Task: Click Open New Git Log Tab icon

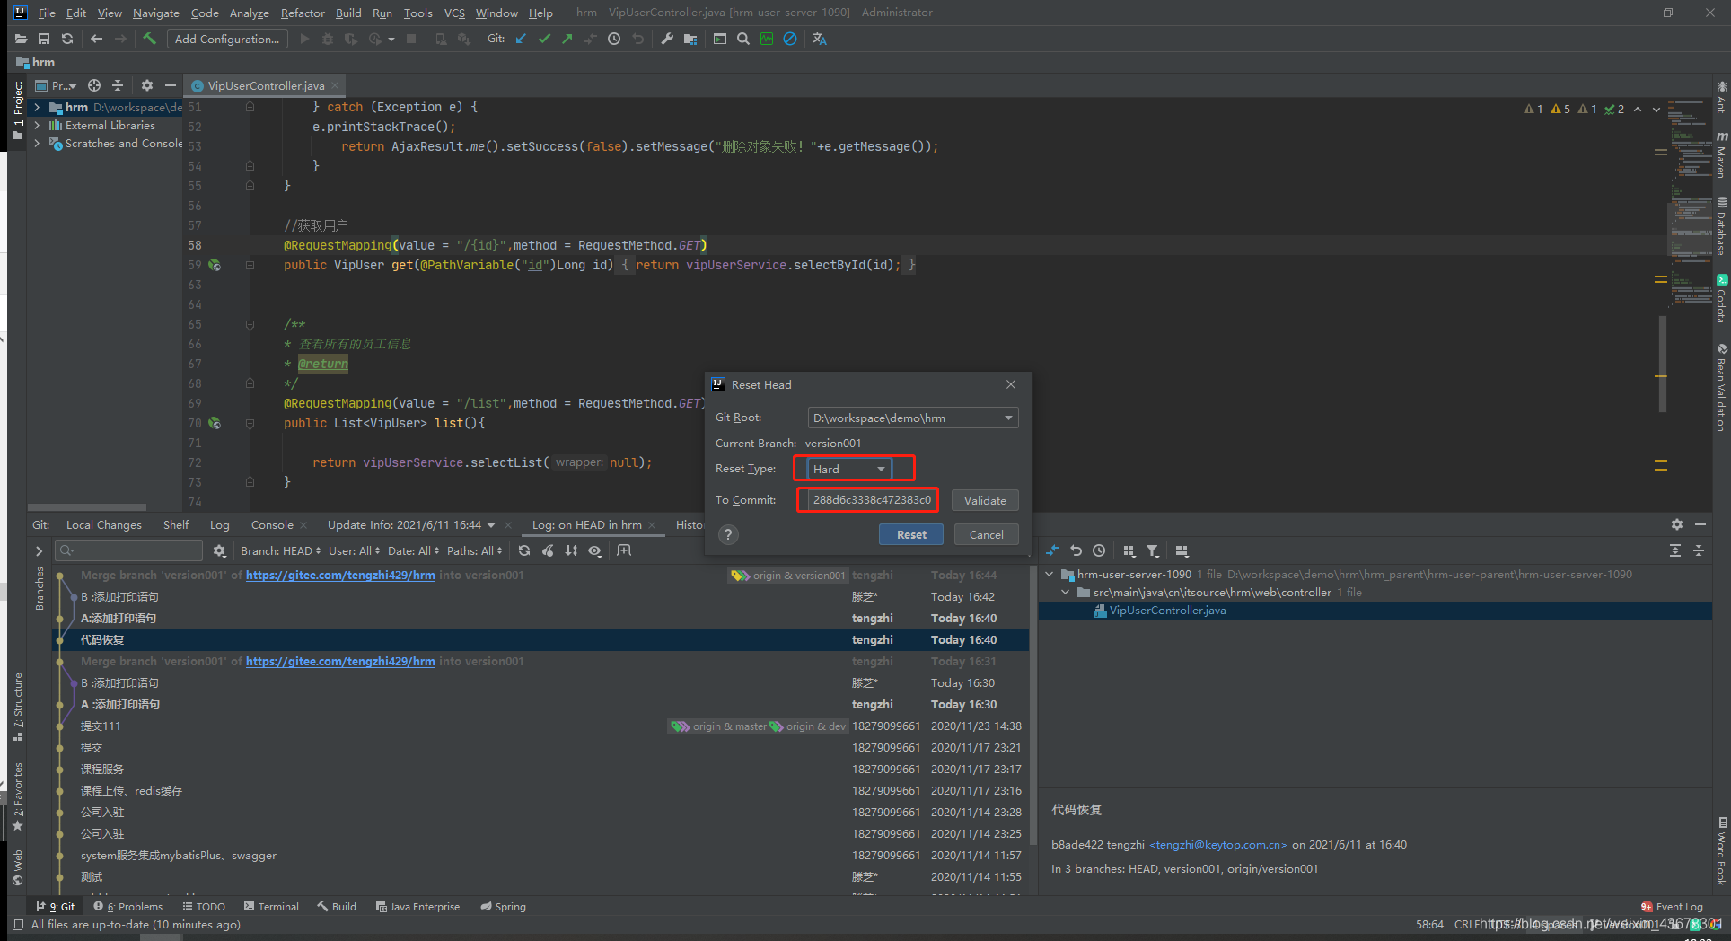Action: [624, 550]
